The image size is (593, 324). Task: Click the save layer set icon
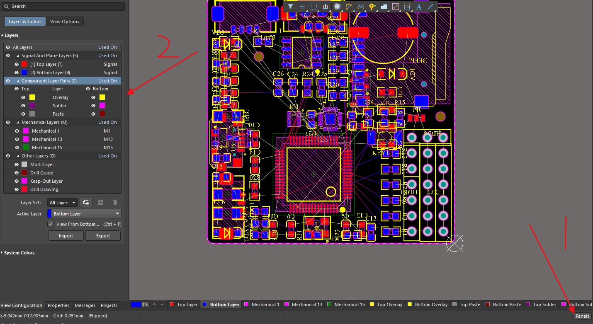(x=100, y=203)
